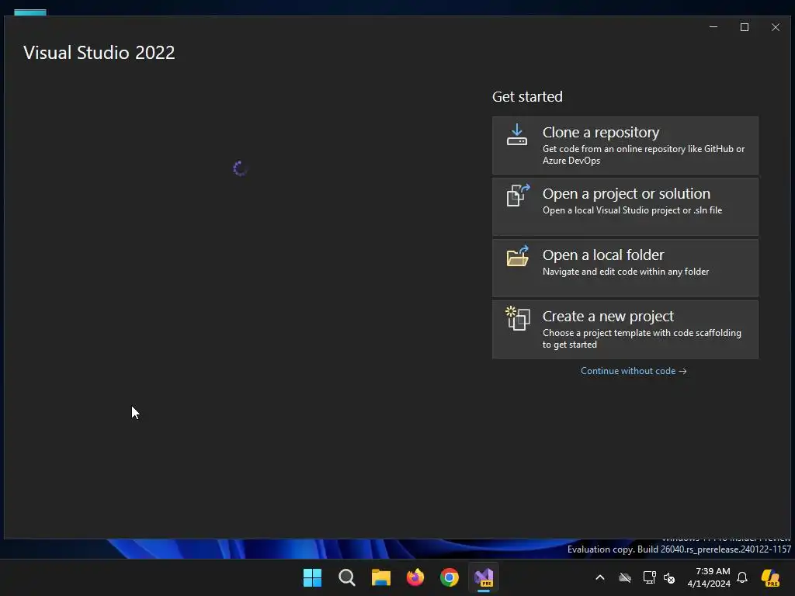This screenshot has width=795, height=596.
Task: Maximize the Visual Studio window
Action: [745, 27]
